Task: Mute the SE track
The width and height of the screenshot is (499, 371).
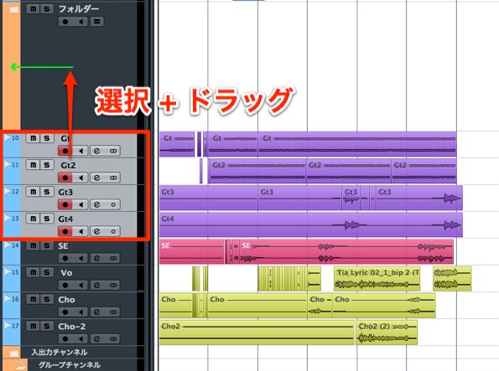Action: [33, 245]
